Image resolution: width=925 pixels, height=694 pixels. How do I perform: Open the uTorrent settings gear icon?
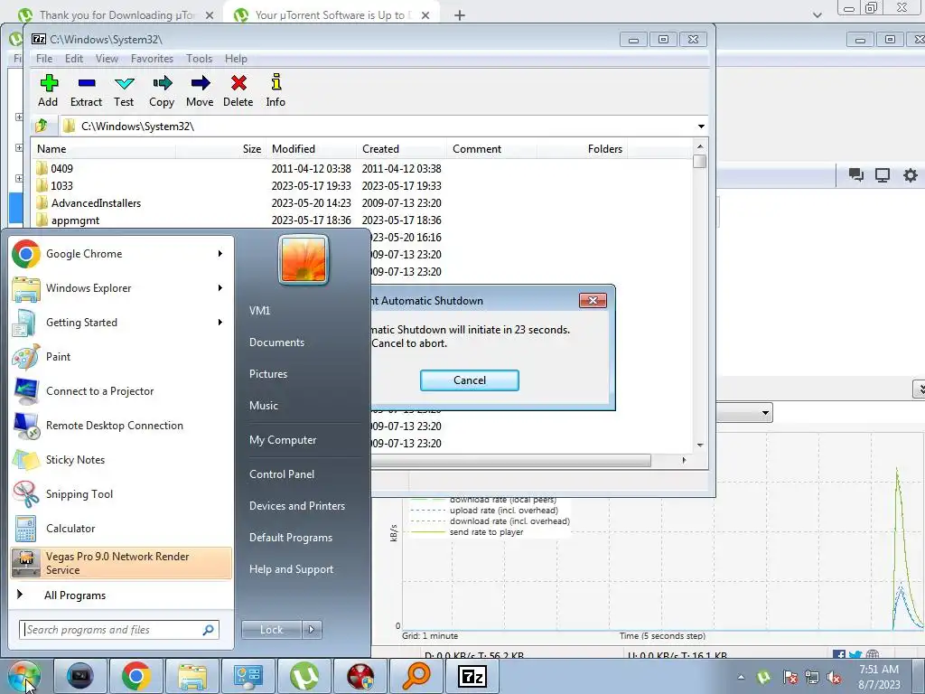point(911,175)
